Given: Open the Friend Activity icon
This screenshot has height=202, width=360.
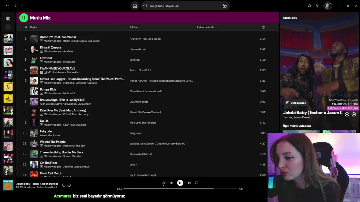Looking at the screenshot, I should pyautogui.click(x=317, y=6).
